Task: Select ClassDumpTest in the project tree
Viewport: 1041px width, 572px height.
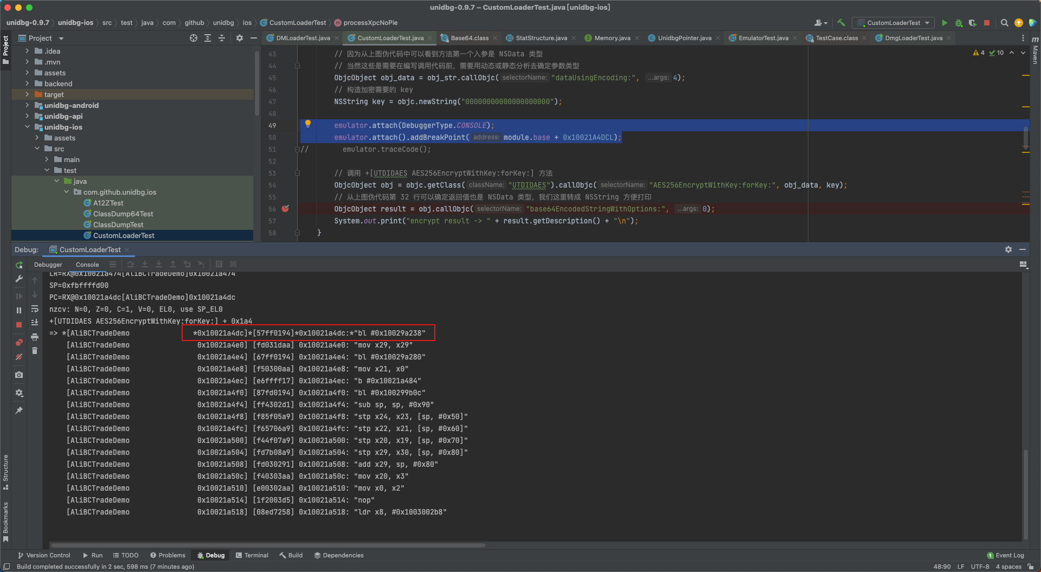Action: pos(118,224)
